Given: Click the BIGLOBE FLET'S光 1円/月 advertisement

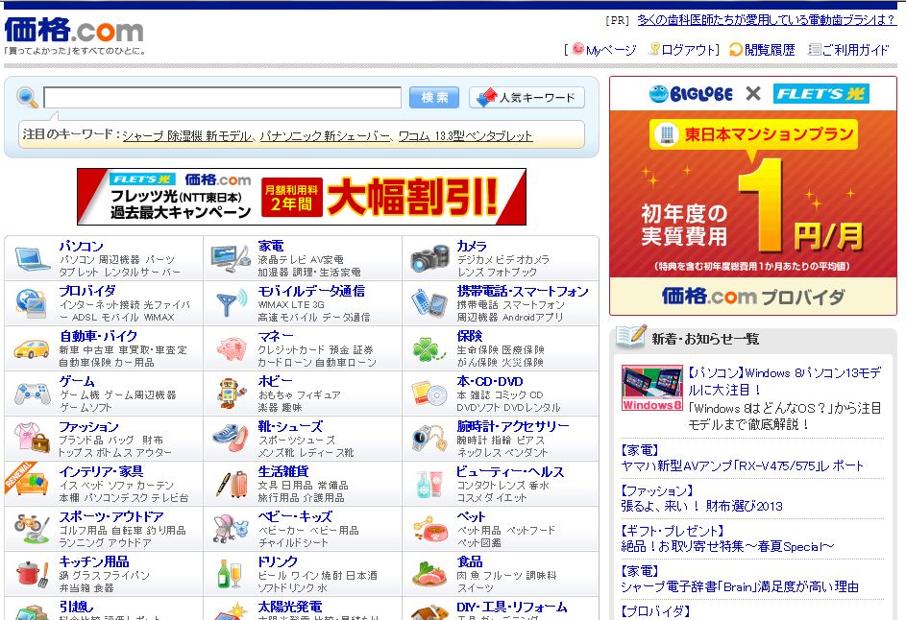Looking at the screenshot, I should (753, 197).
